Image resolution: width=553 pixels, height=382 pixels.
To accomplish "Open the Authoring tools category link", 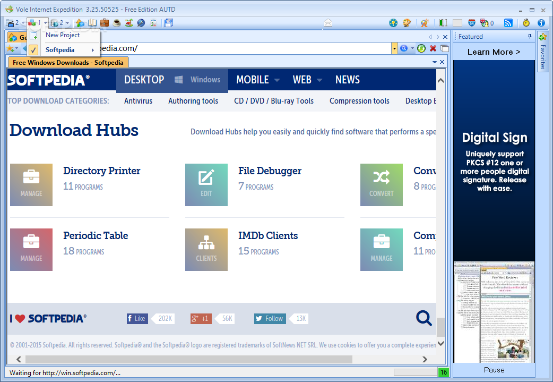I will (193, 101).
